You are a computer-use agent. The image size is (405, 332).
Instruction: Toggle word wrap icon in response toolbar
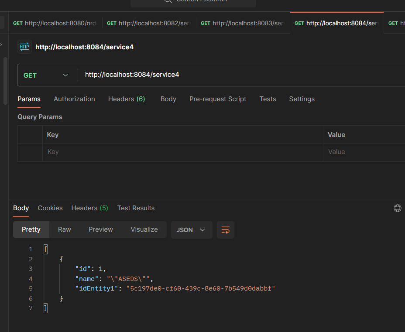pyautogui.click(x=226, y=230)
